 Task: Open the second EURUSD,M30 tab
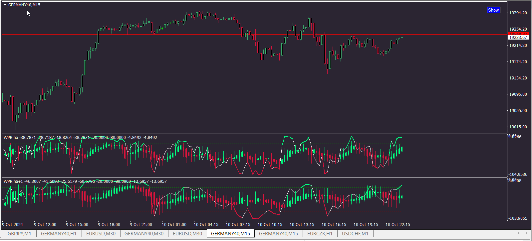coord(187,233)
